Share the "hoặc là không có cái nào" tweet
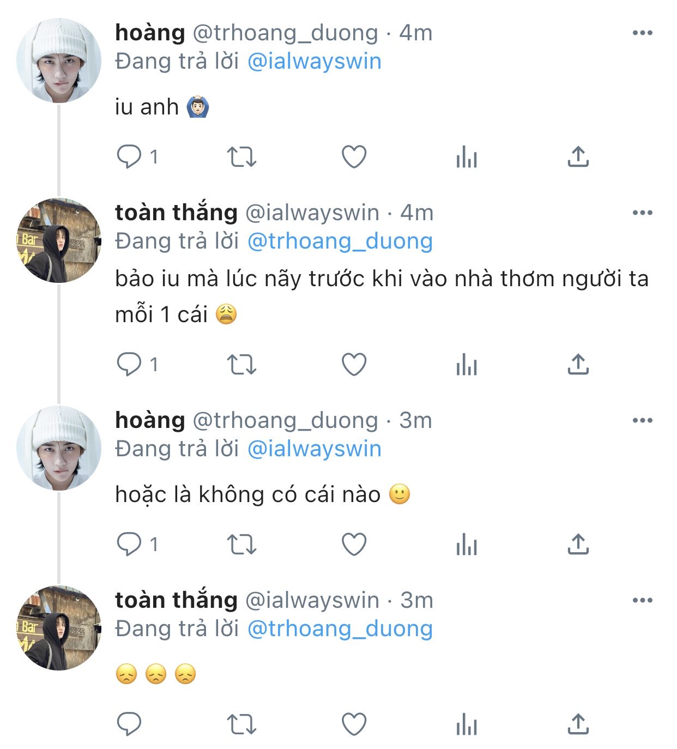The width and height of the screenshot is (677, 749). pos(578,544)
